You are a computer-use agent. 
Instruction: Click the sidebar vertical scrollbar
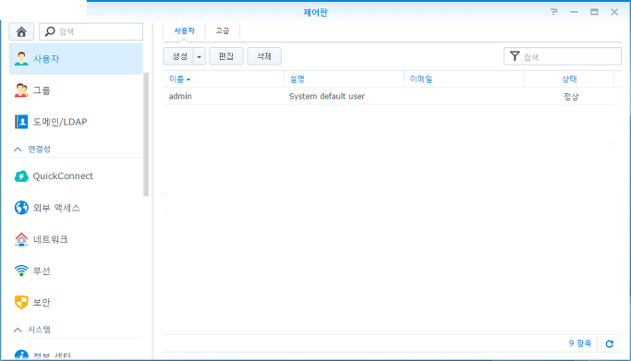tap(146, 135)
